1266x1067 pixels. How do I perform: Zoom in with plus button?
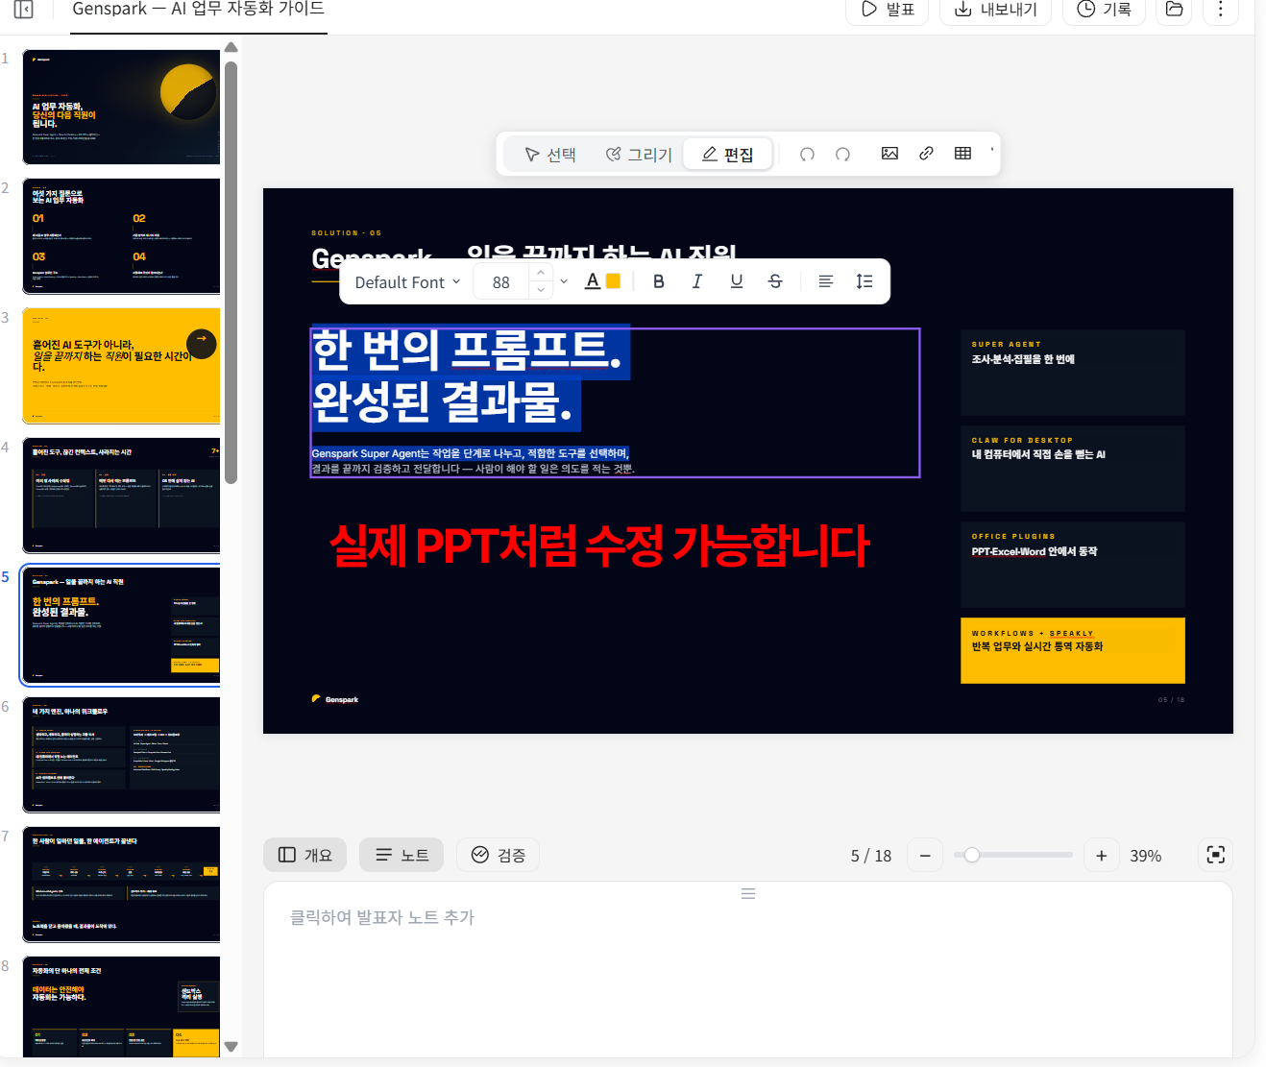click(1102, 855)
